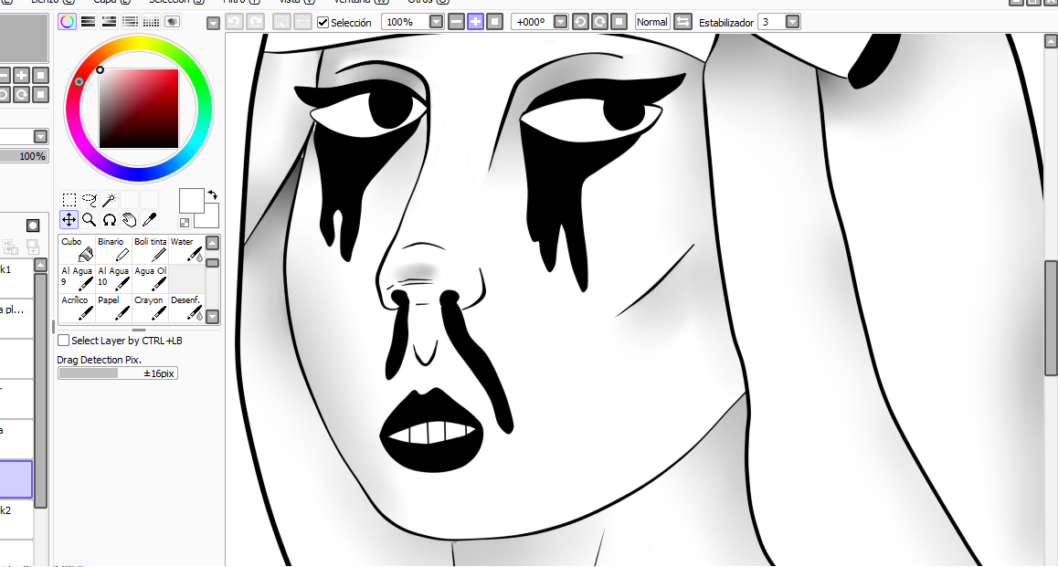Click the Undo arrow button
The width and height of the screenshot is (1058, 567).
(x=234, y=22)
